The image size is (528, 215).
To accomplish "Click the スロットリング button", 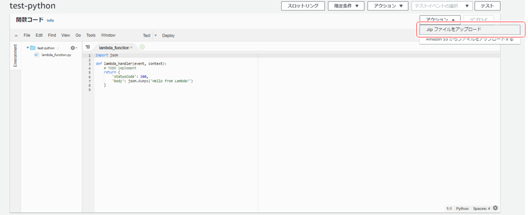I will click(303, 6).
